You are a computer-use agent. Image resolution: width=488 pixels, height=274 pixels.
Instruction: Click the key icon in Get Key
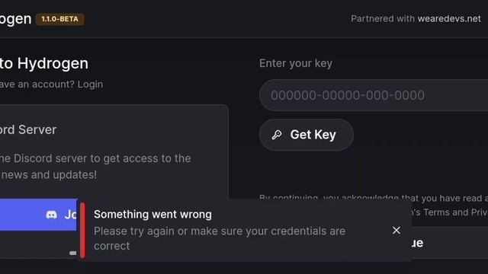tap(277, 135)
